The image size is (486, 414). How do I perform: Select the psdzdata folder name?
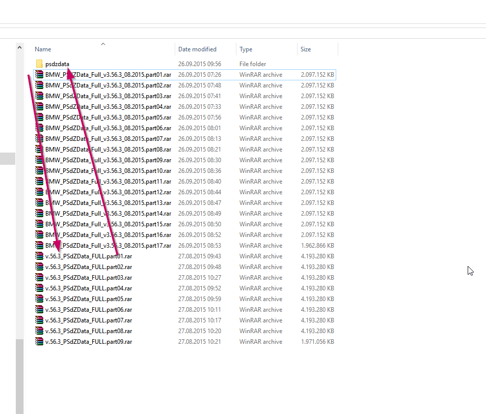pos(57,64)
